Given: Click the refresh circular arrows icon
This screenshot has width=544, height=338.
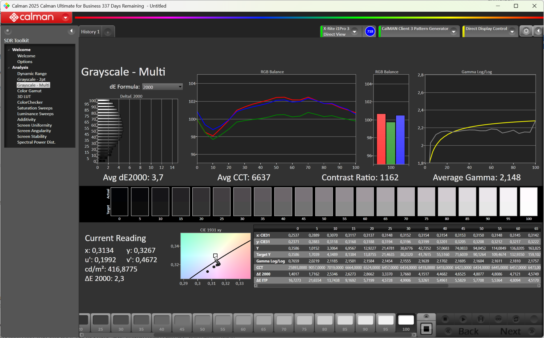Looking at the screenshot, I should pyautogui.click(x=516, y=319).
